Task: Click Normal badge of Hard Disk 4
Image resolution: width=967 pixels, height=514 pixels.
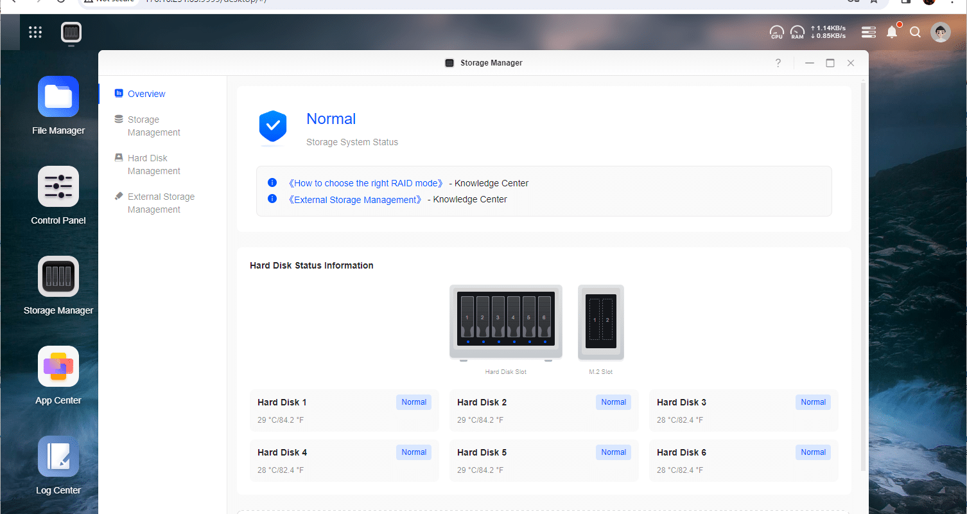Action: tap(414, 452)
